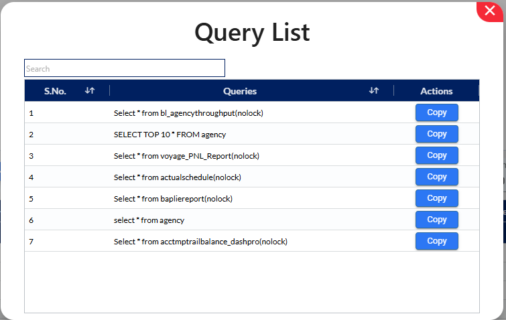
Task: Copy the acctmptrailbalance_dashpro query
Action: coord(436,241)
